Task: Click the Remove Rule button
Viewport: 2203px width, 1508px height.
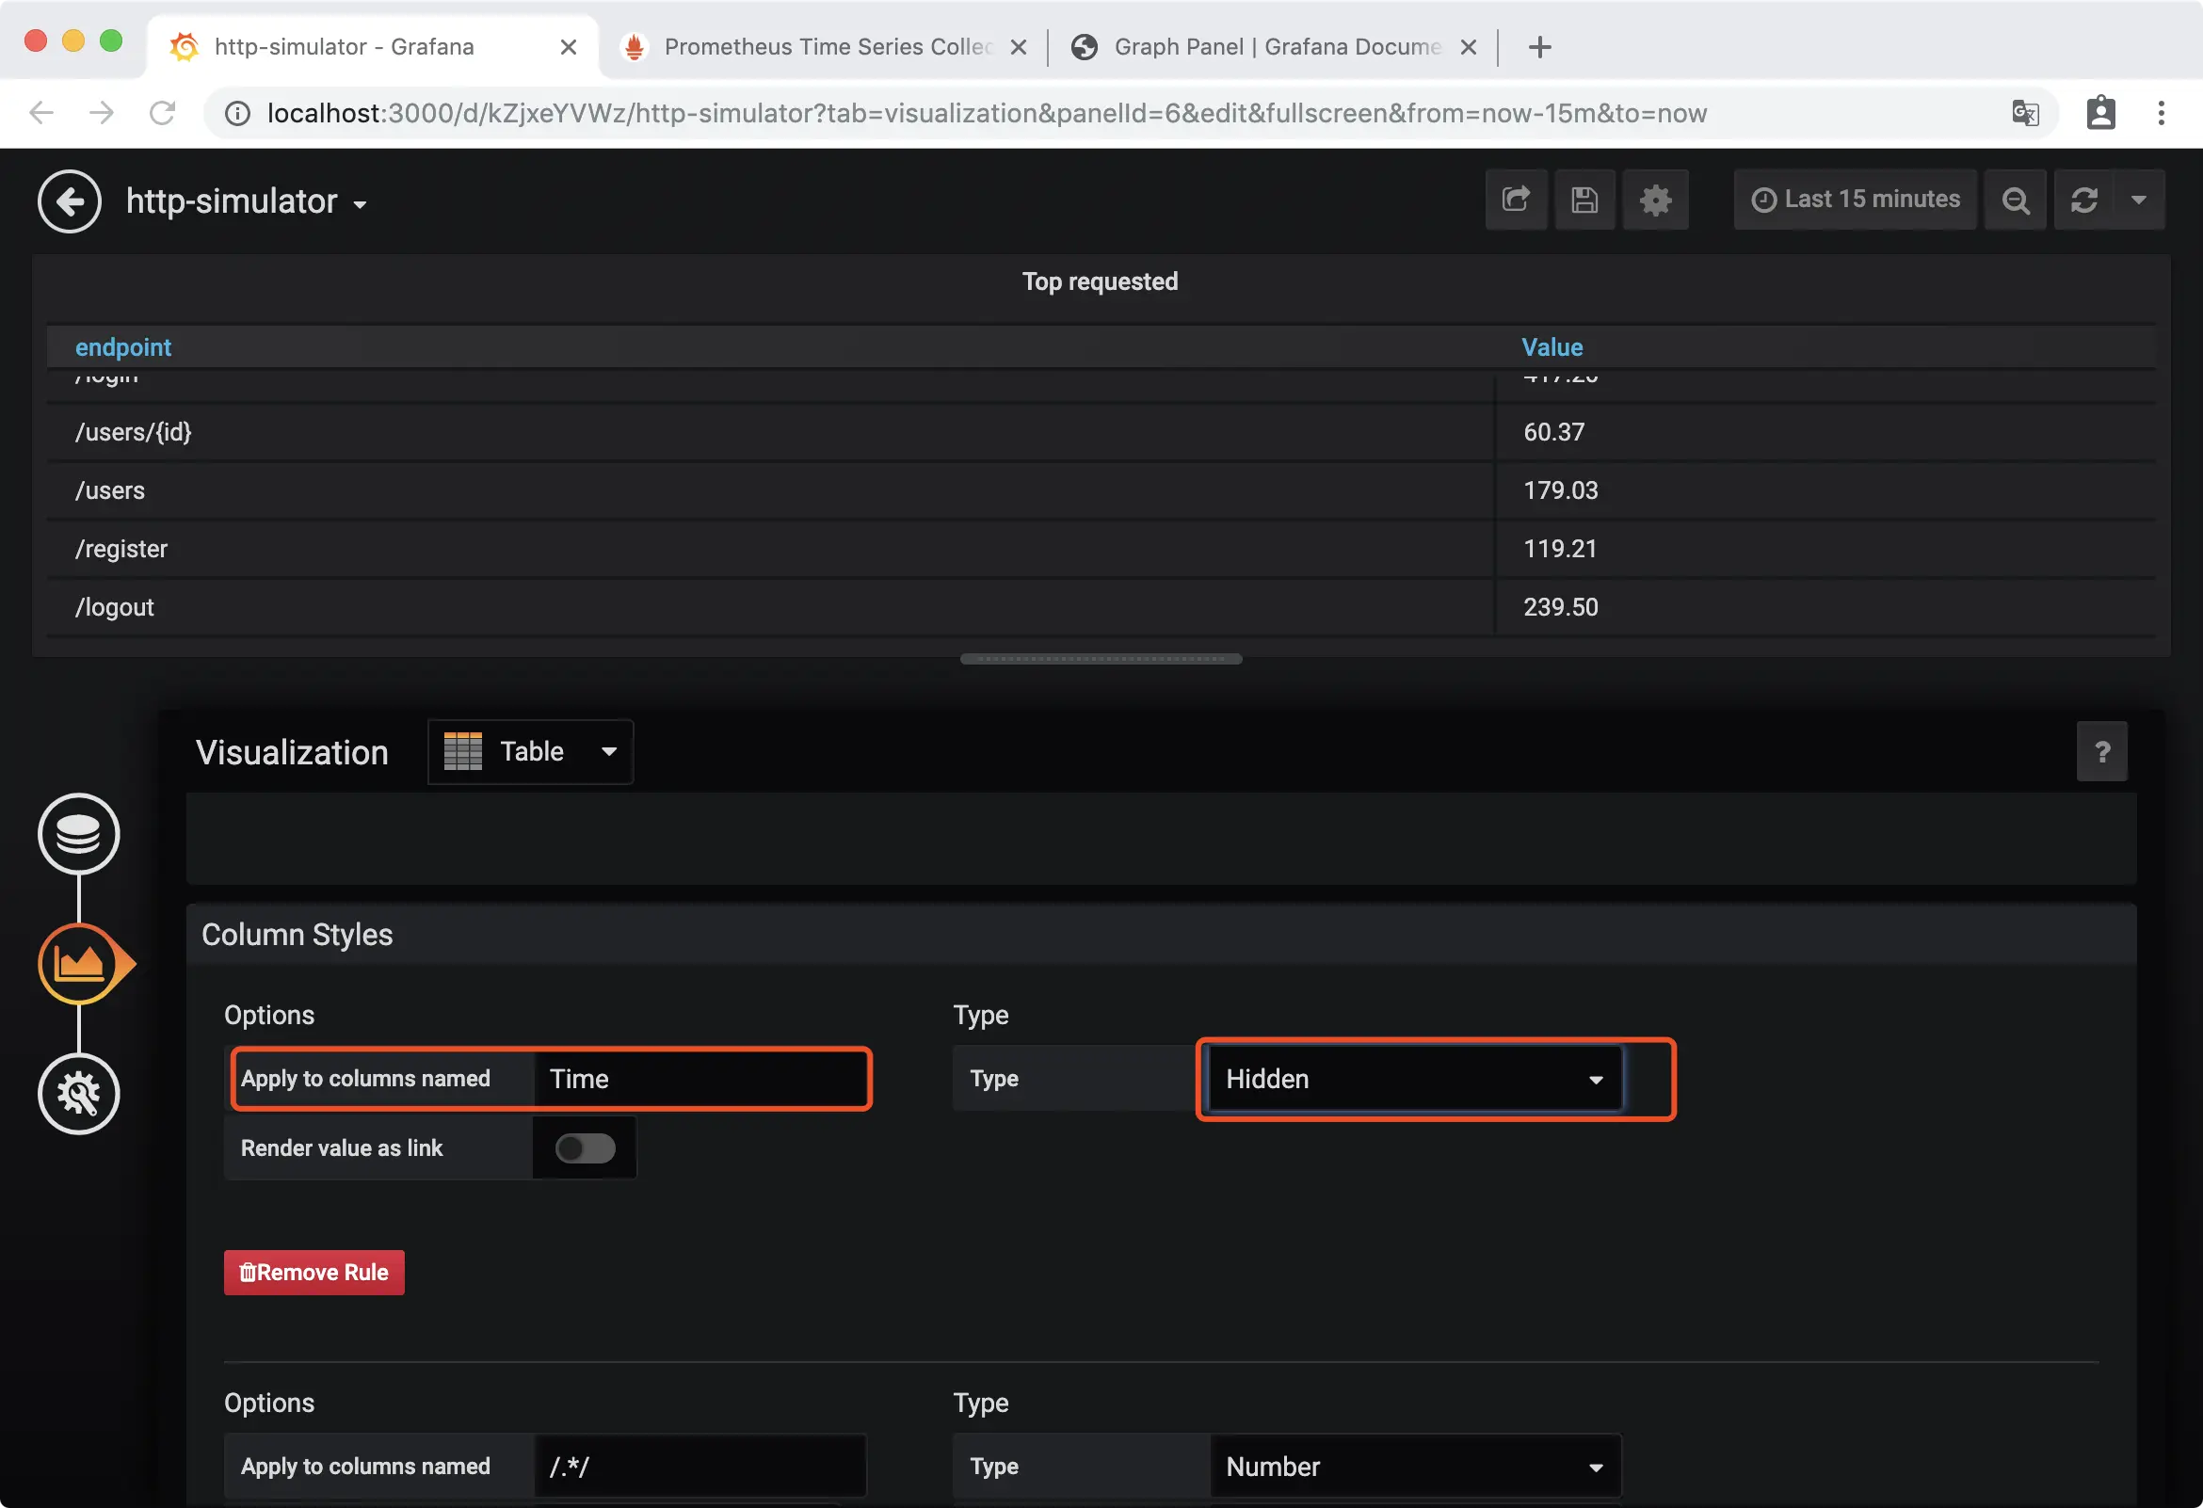Action: [314, 1272]
